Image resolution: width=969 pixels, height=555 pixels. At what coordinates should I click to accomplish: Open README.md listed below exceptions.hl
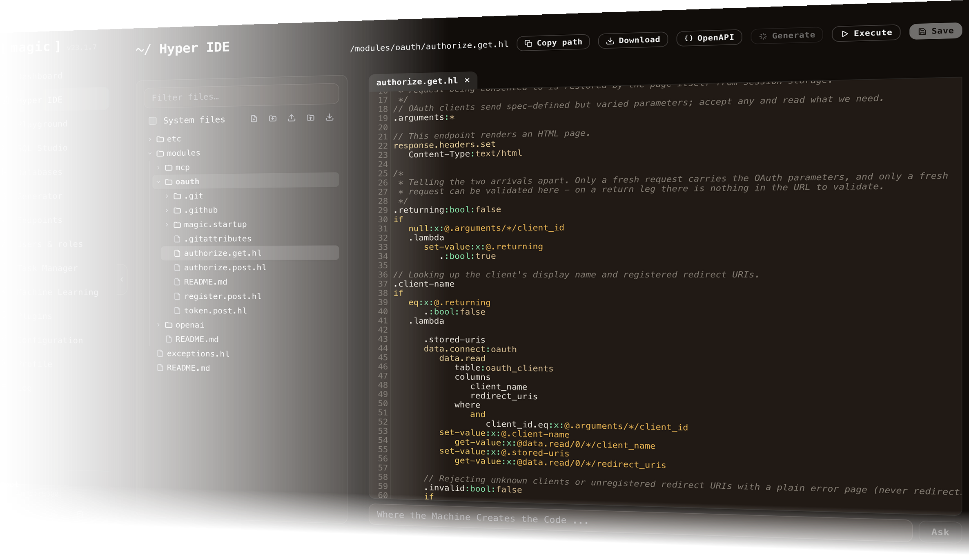(188, 368)
